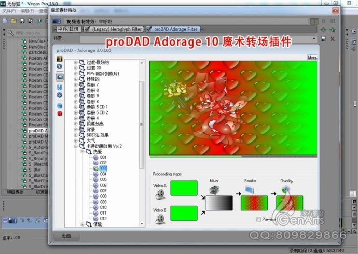Screen dimensions: 358x254
Task: Select the proDAD A plug-in entry in Vegas list
Action: (x=38, y=131)
